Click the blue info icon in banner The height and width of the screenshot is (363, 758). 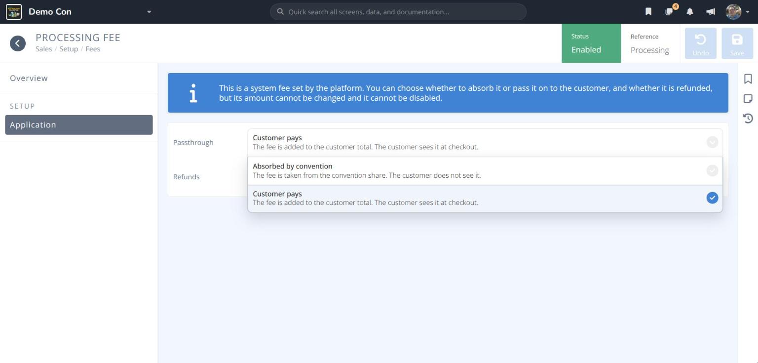193,93
